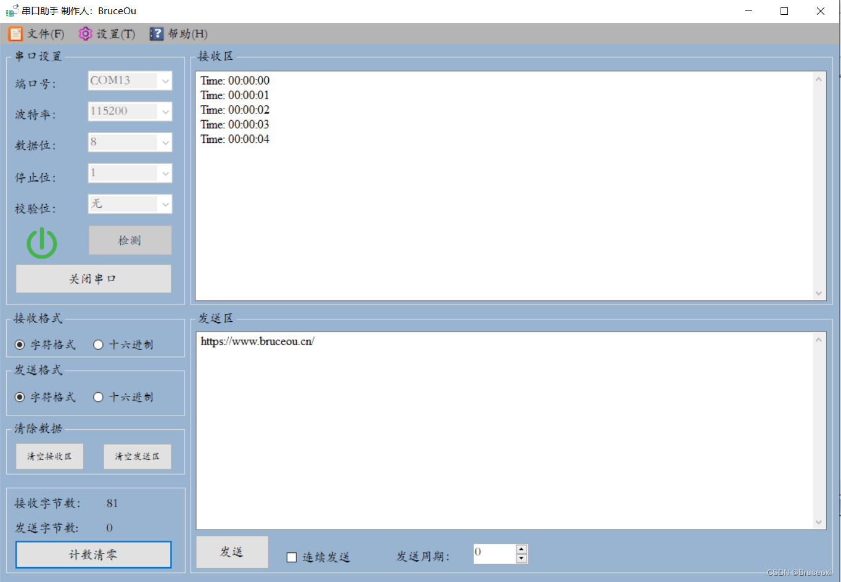
Task: Click the 发送区 scrollbar up arrow
Action: pyautogui.click(x=819, y=340)
